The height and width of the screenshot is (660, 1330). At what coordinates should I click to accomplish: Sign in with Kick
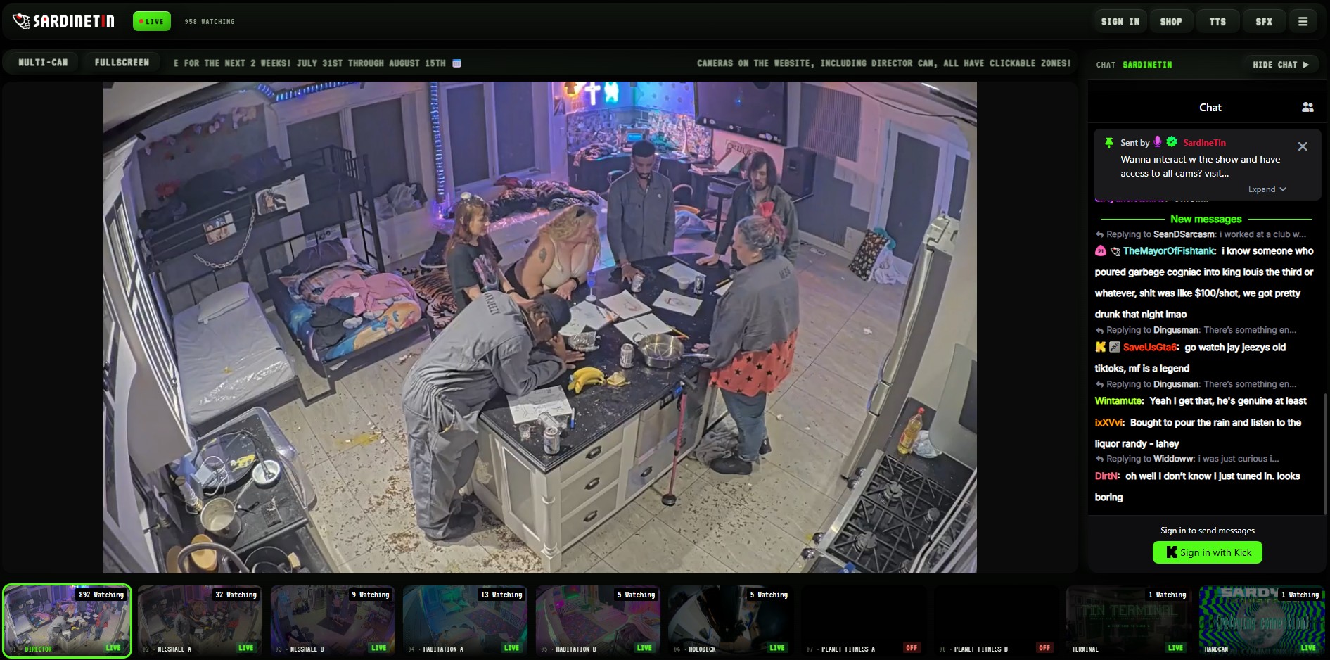1208,552
